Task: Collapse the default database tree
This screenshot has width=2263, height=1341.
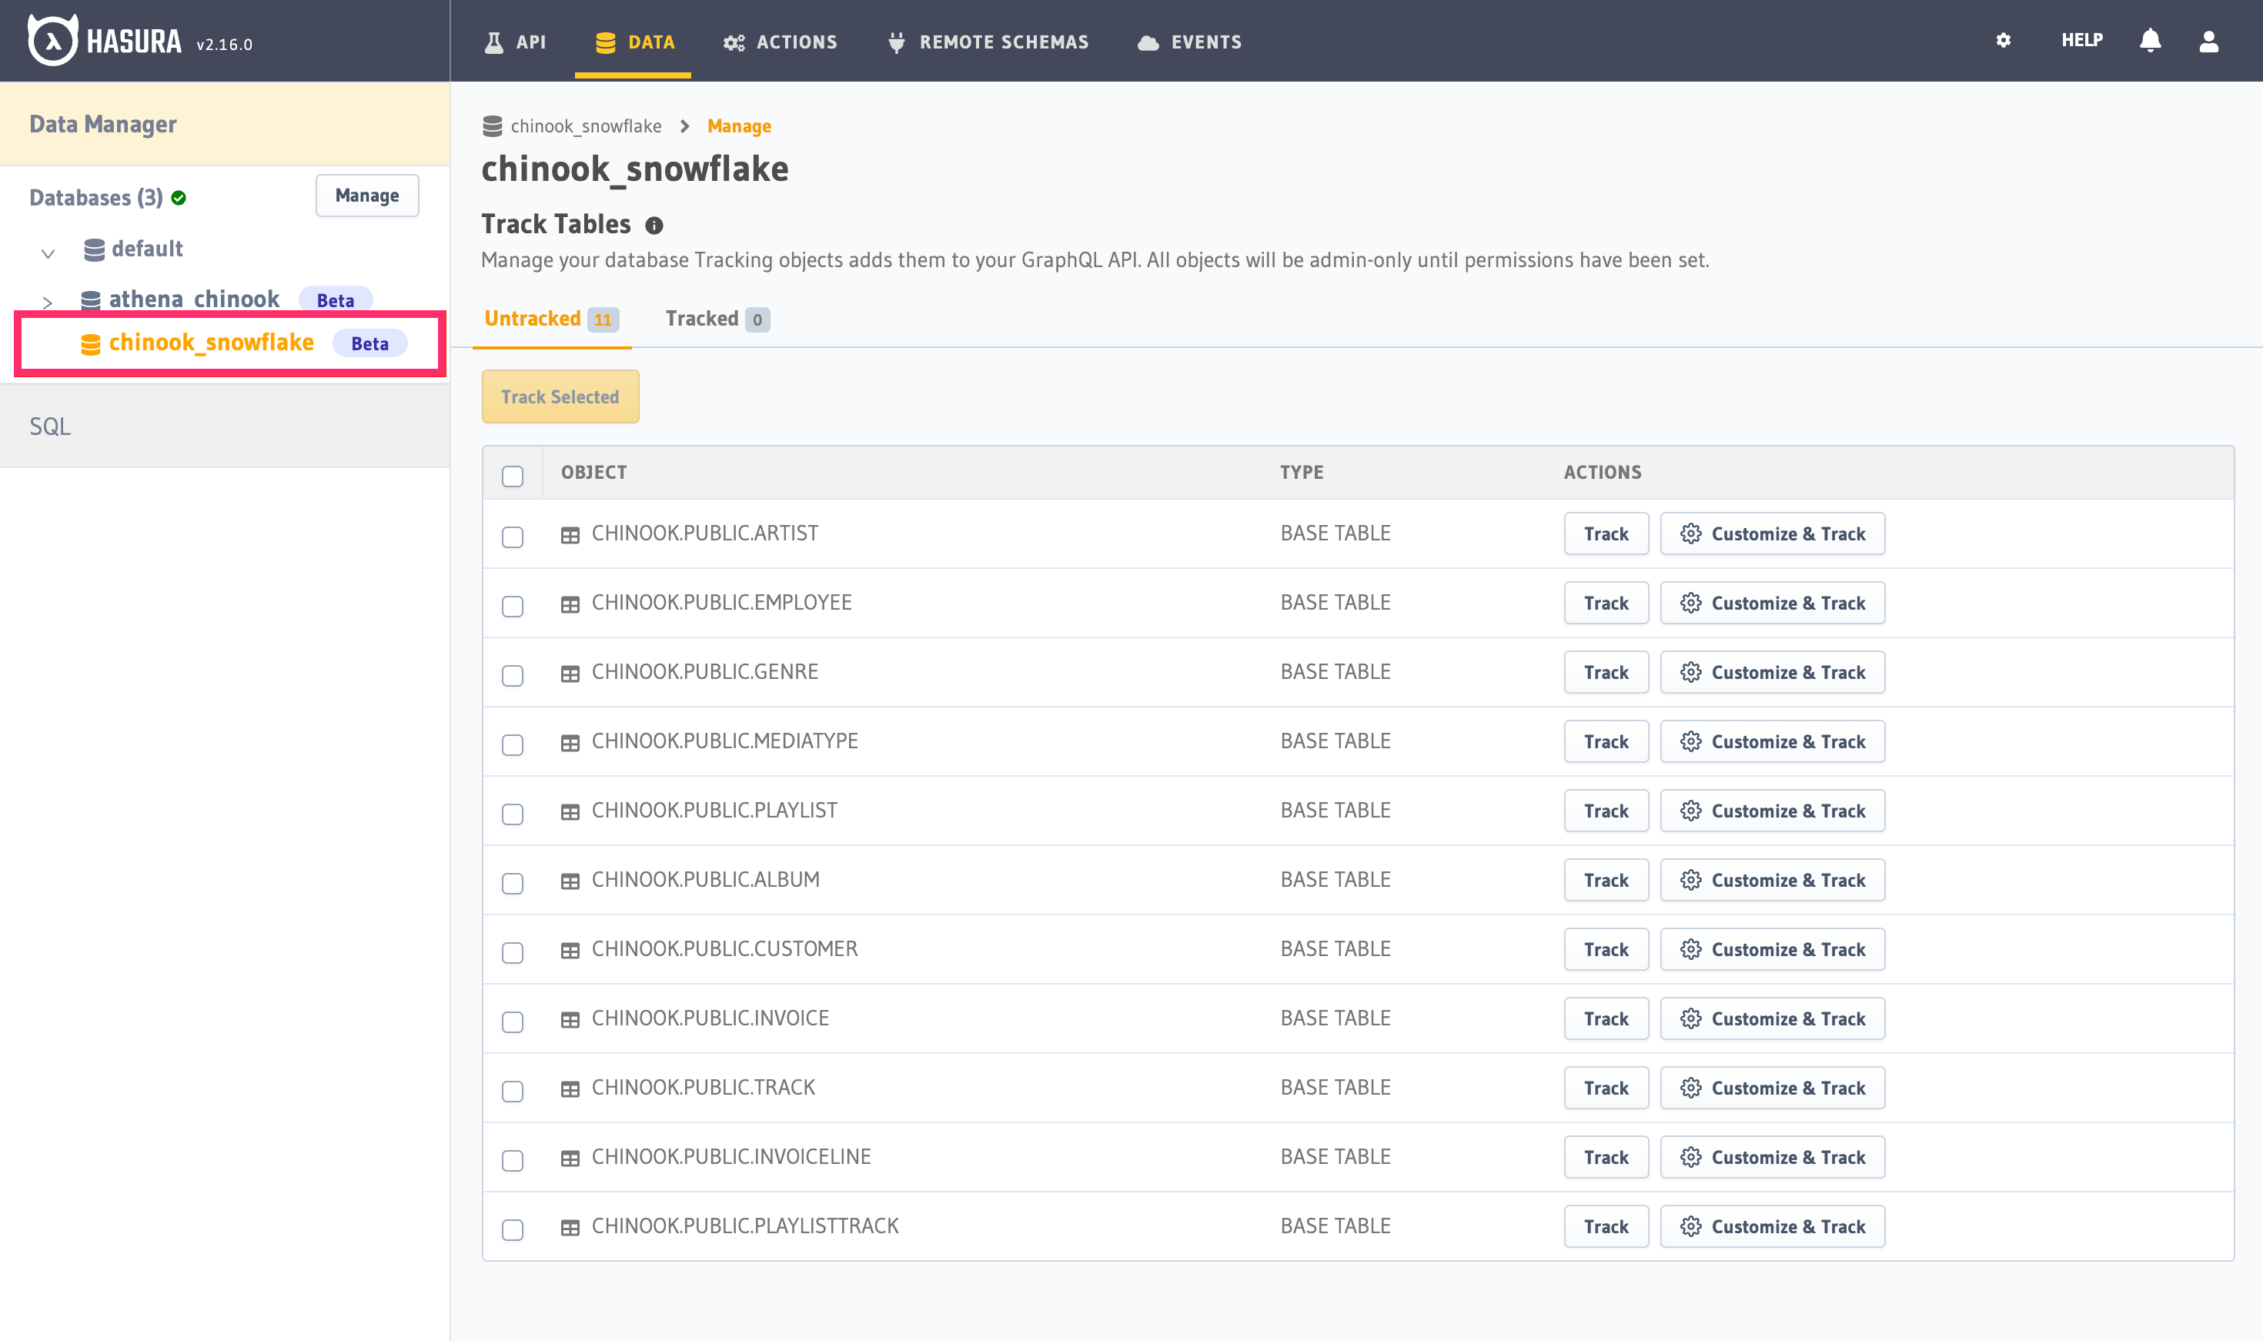Action: point(48,253)
